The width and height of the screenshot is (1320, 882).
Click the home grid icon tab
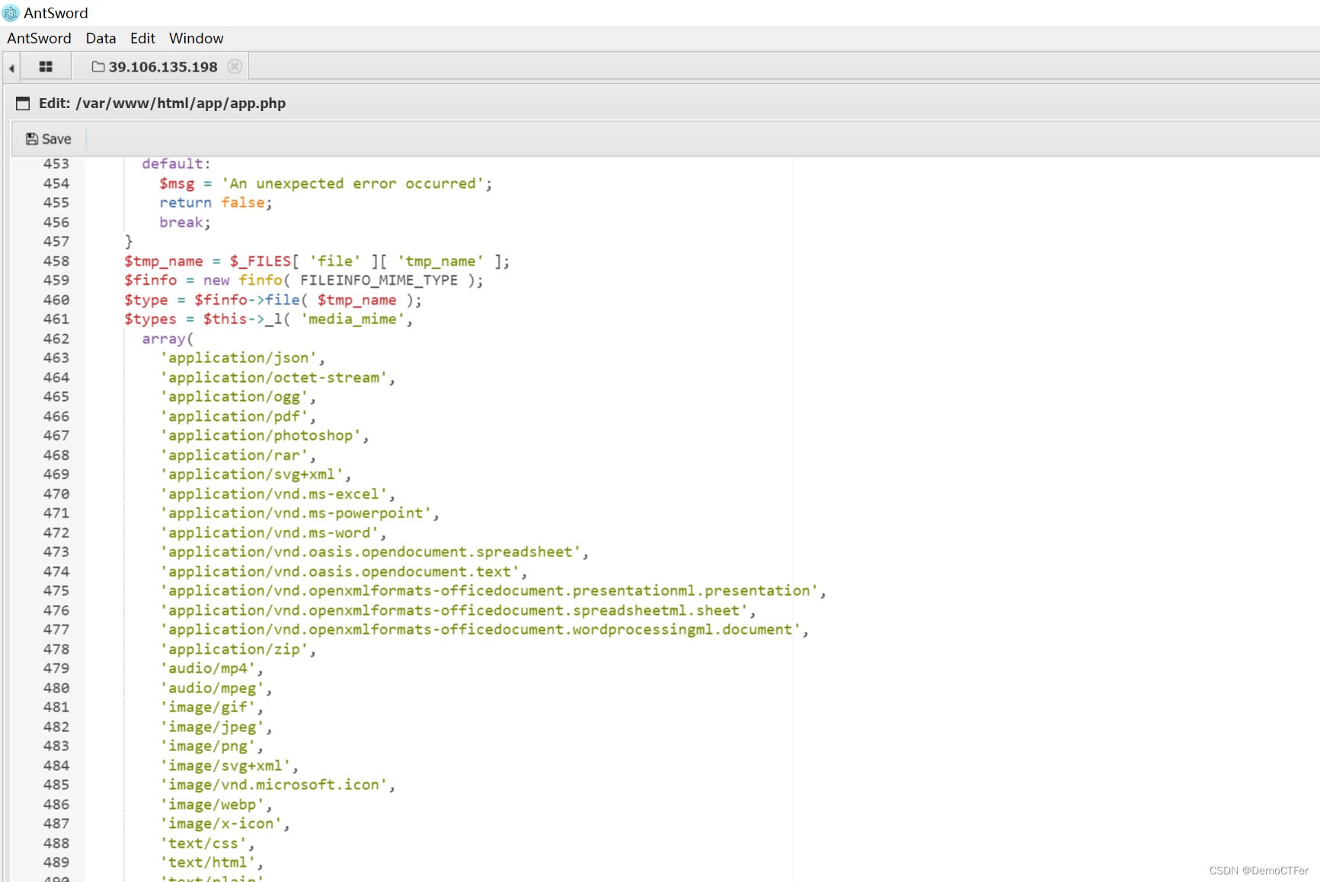point(46,67)
